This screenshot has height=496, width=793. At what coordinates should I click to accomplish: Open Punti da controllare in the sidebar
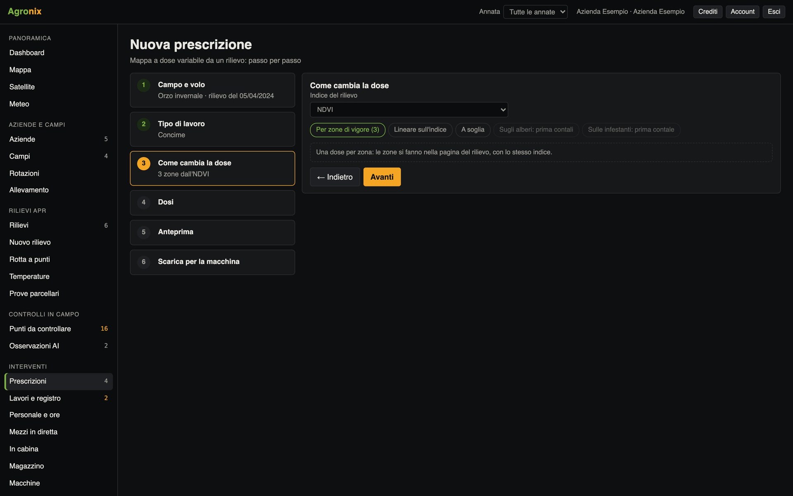coord(59,329)
